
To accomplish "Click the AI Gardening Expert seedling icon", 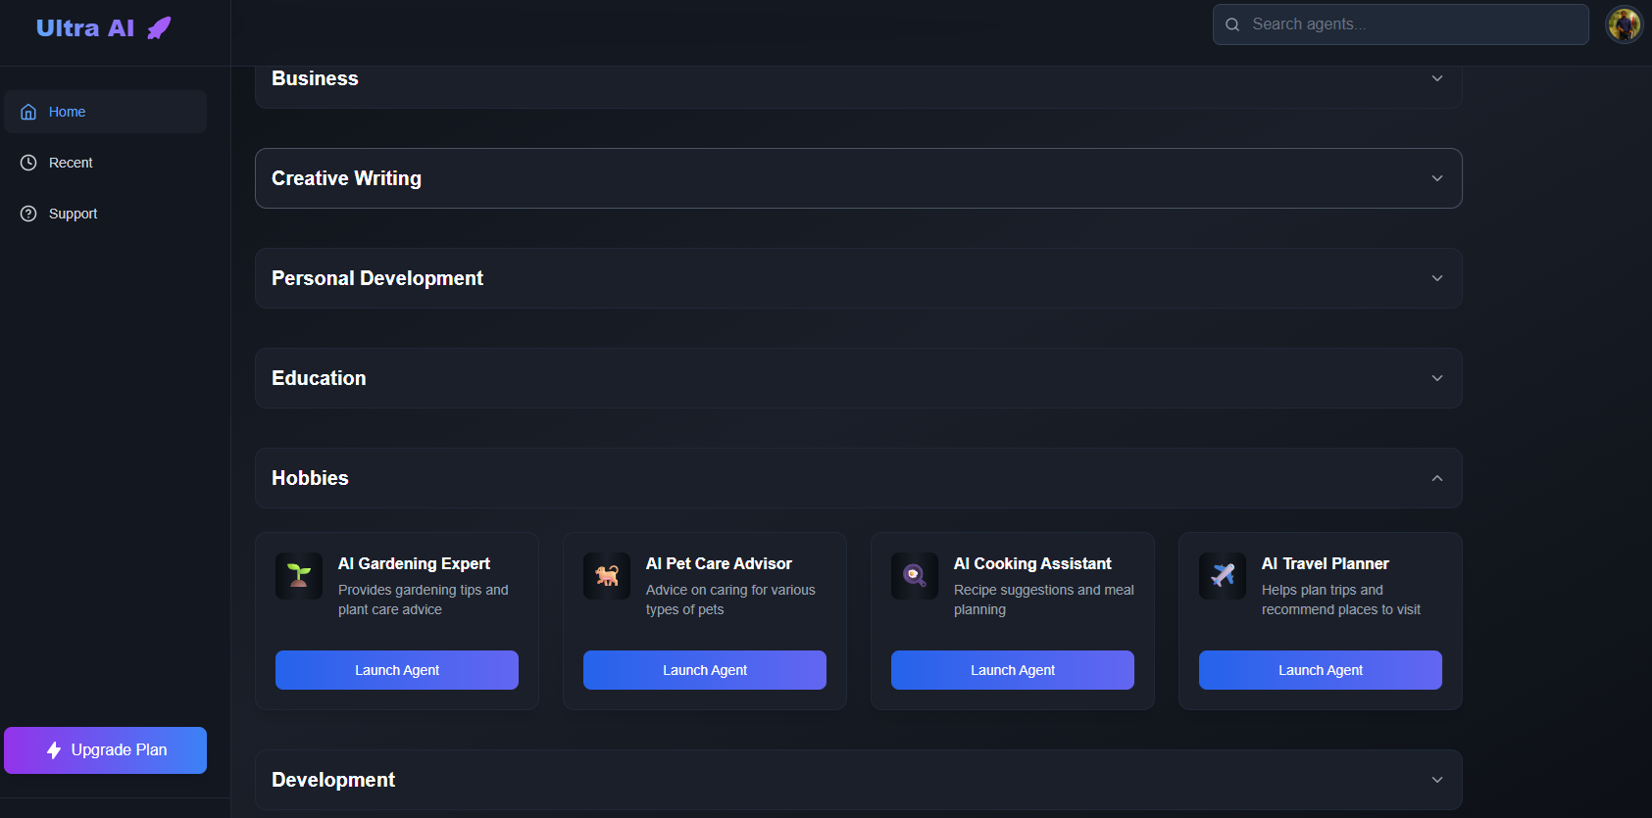I will 299,576.
